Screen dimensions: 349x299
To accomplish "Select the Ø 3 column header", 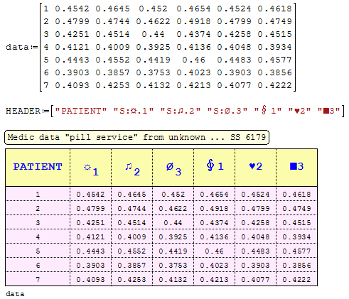I will [173, 168].
